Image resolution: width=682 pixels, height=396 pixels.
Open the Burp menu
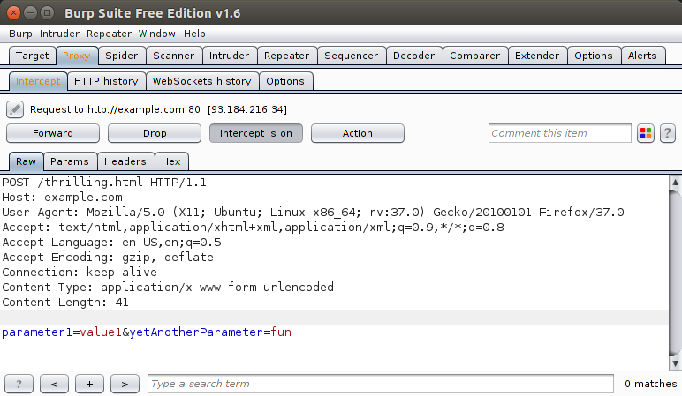coord(20,34)
